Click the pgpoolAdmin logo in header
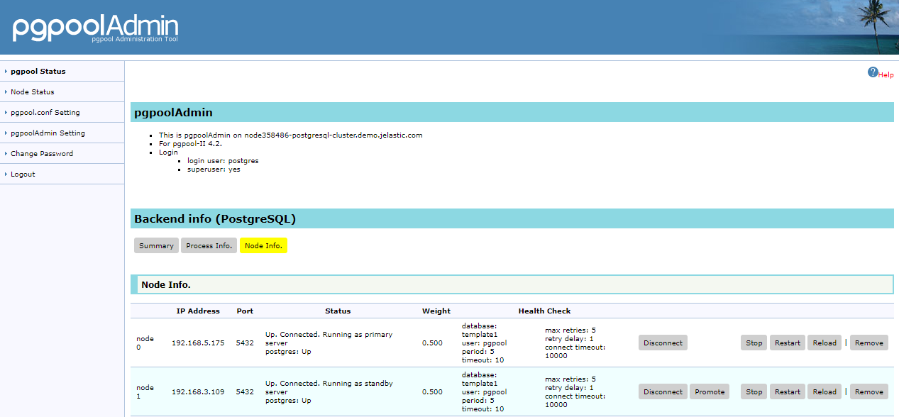Screen dimensions: 899x417 coord(96,28)
